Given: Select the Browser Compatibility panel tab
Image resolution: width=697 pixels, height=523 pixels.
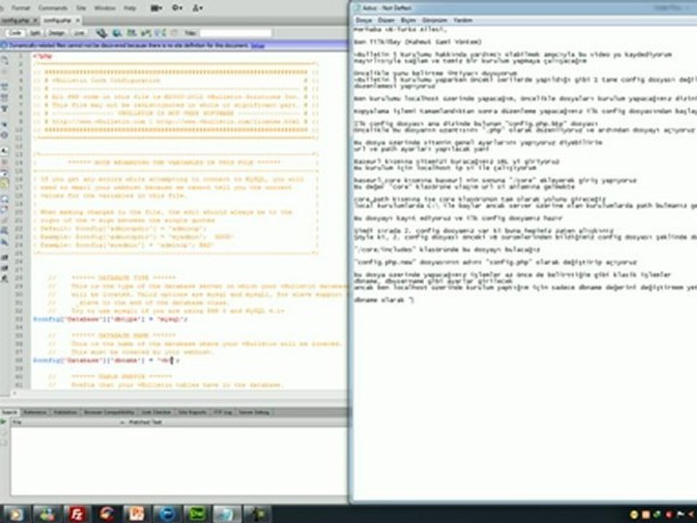Looking at the screenshot, I should [109, 413].
